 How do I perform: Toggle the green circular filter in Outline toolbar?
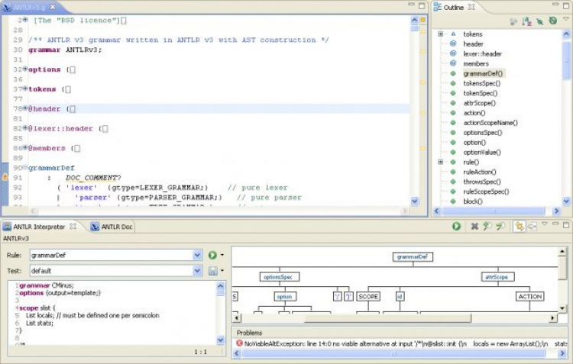point(552,21)
